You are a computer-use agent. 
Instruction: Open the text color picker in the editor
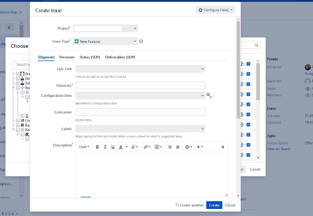pyautogui.click(x=123, y=147)
